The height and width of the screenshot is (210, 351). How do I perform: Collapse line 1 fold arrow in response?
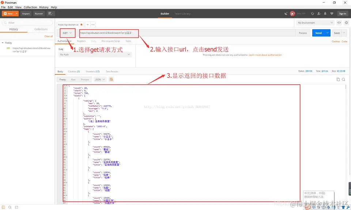tap(67, 85)
